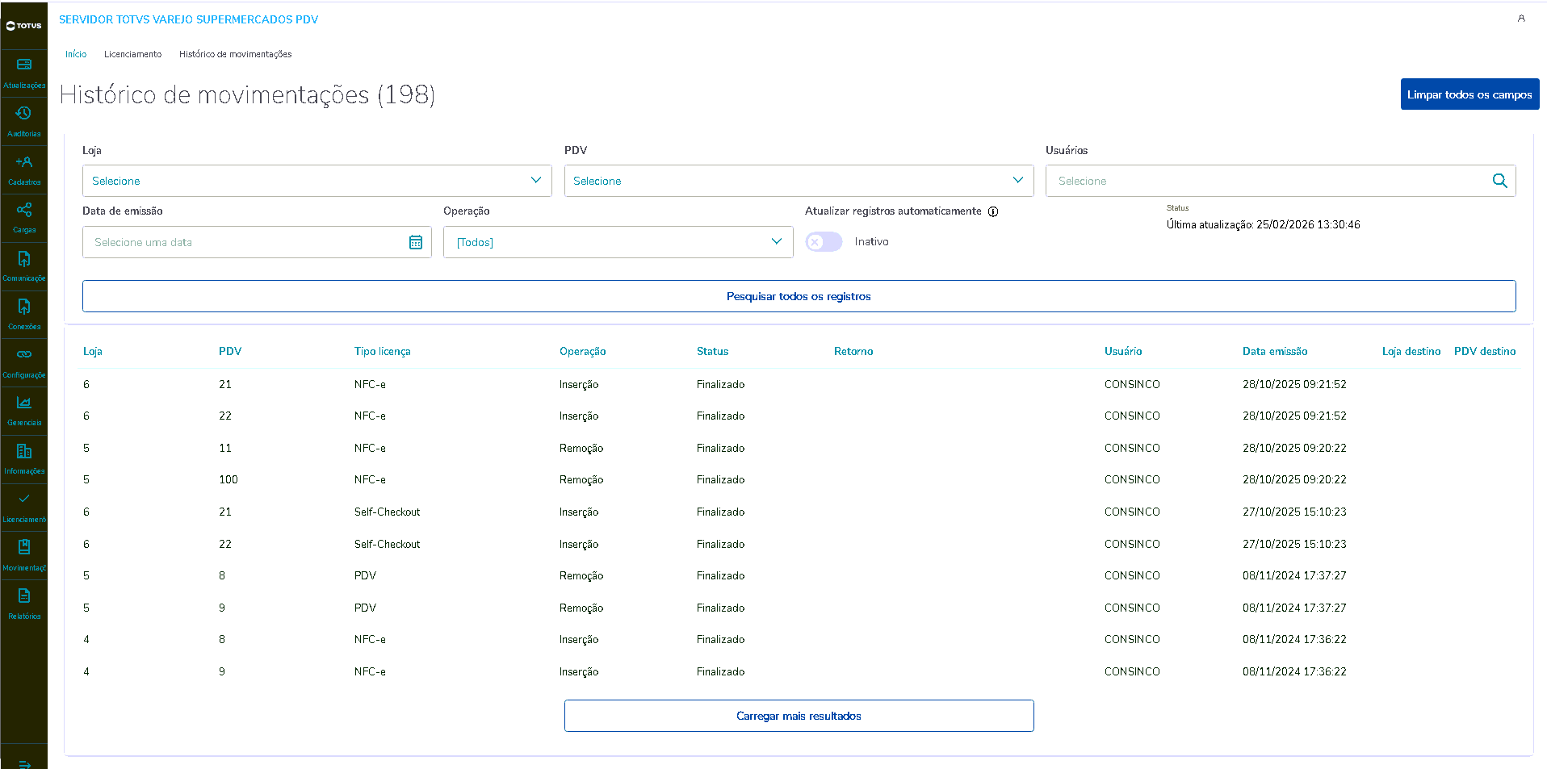Click Carregar mais resultados button
The width and height of the screenshot is (1547, 769).
tap(799, 716)
